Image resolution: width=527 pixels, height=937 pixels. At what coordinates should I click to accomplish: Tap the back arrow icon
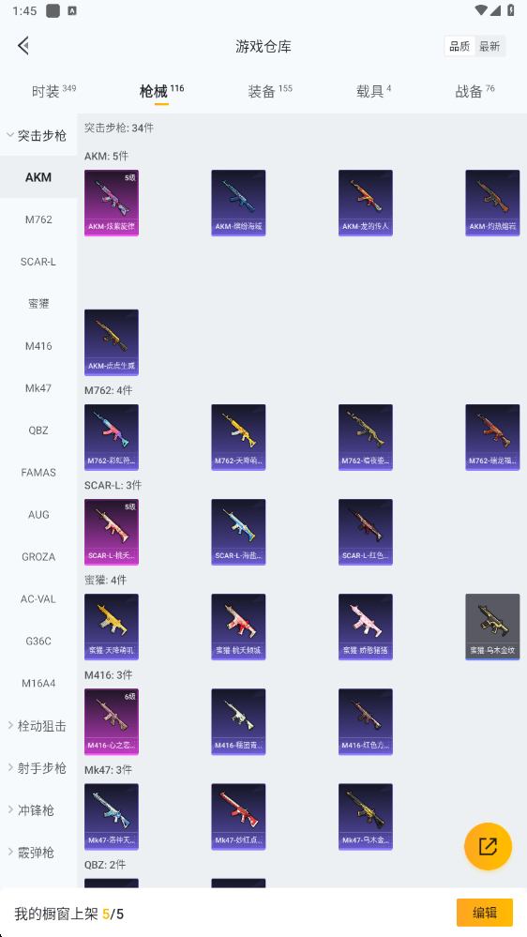click(23, 45)
